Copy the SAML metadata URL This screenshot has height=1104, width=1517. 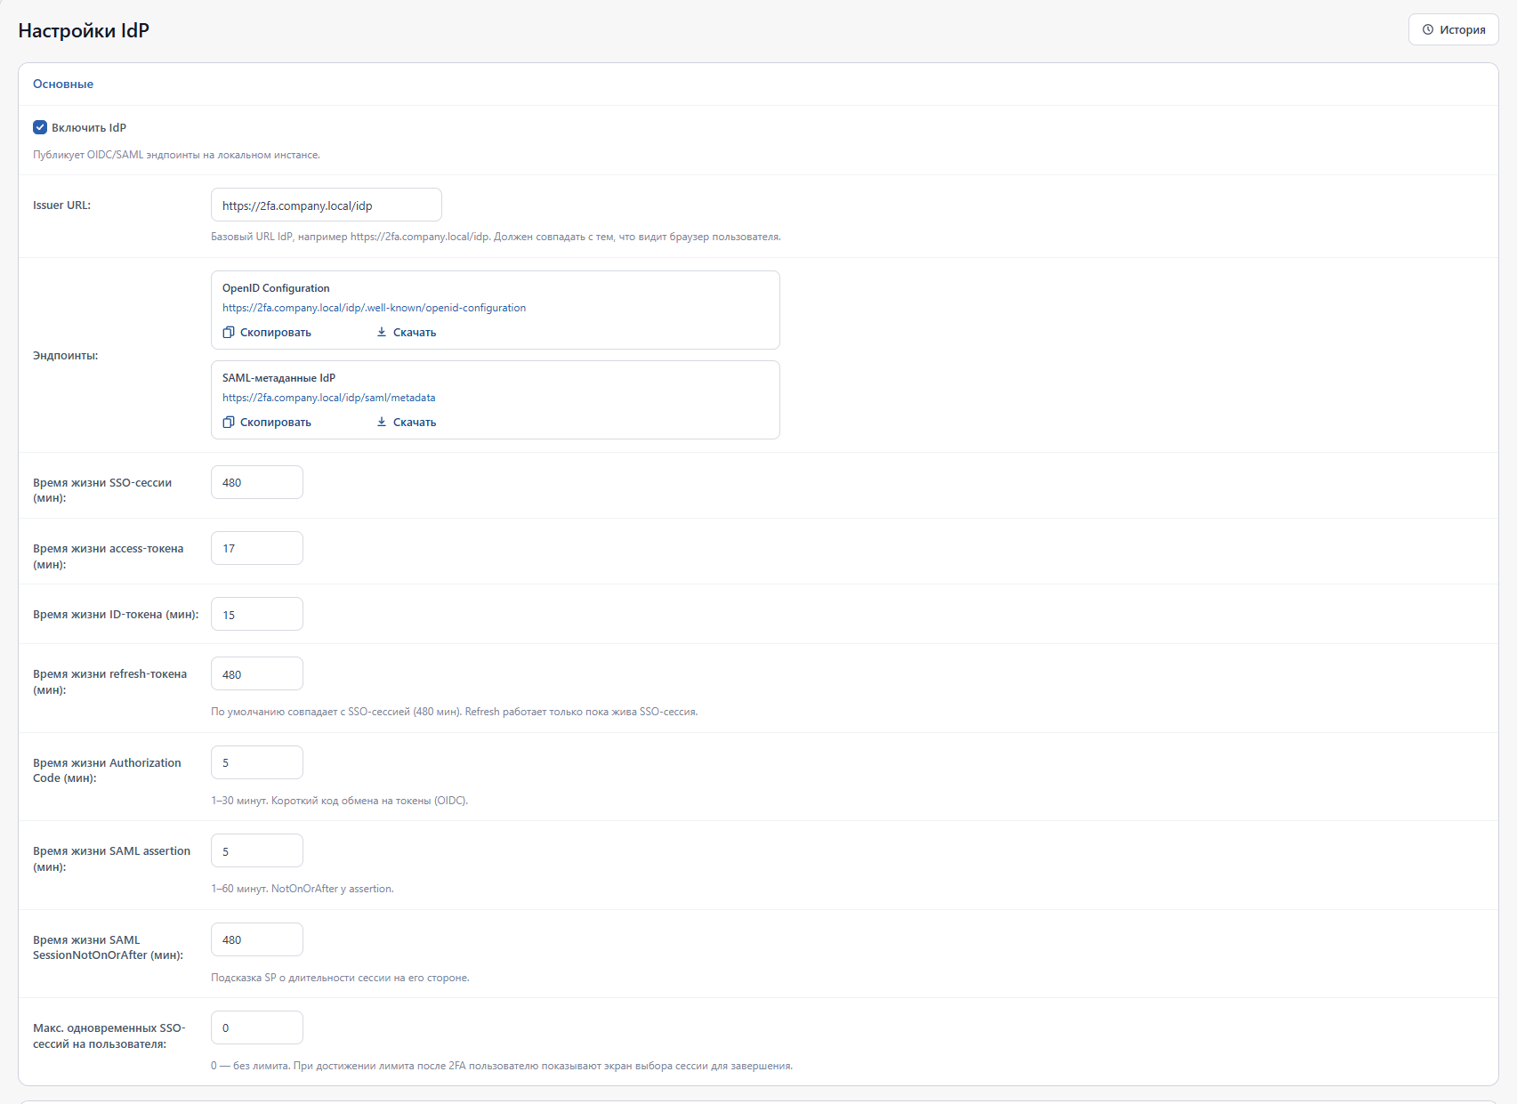point(267,422)
